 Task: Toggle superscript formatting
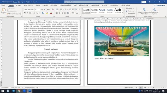pyautogui.click(x=40, y=13)
